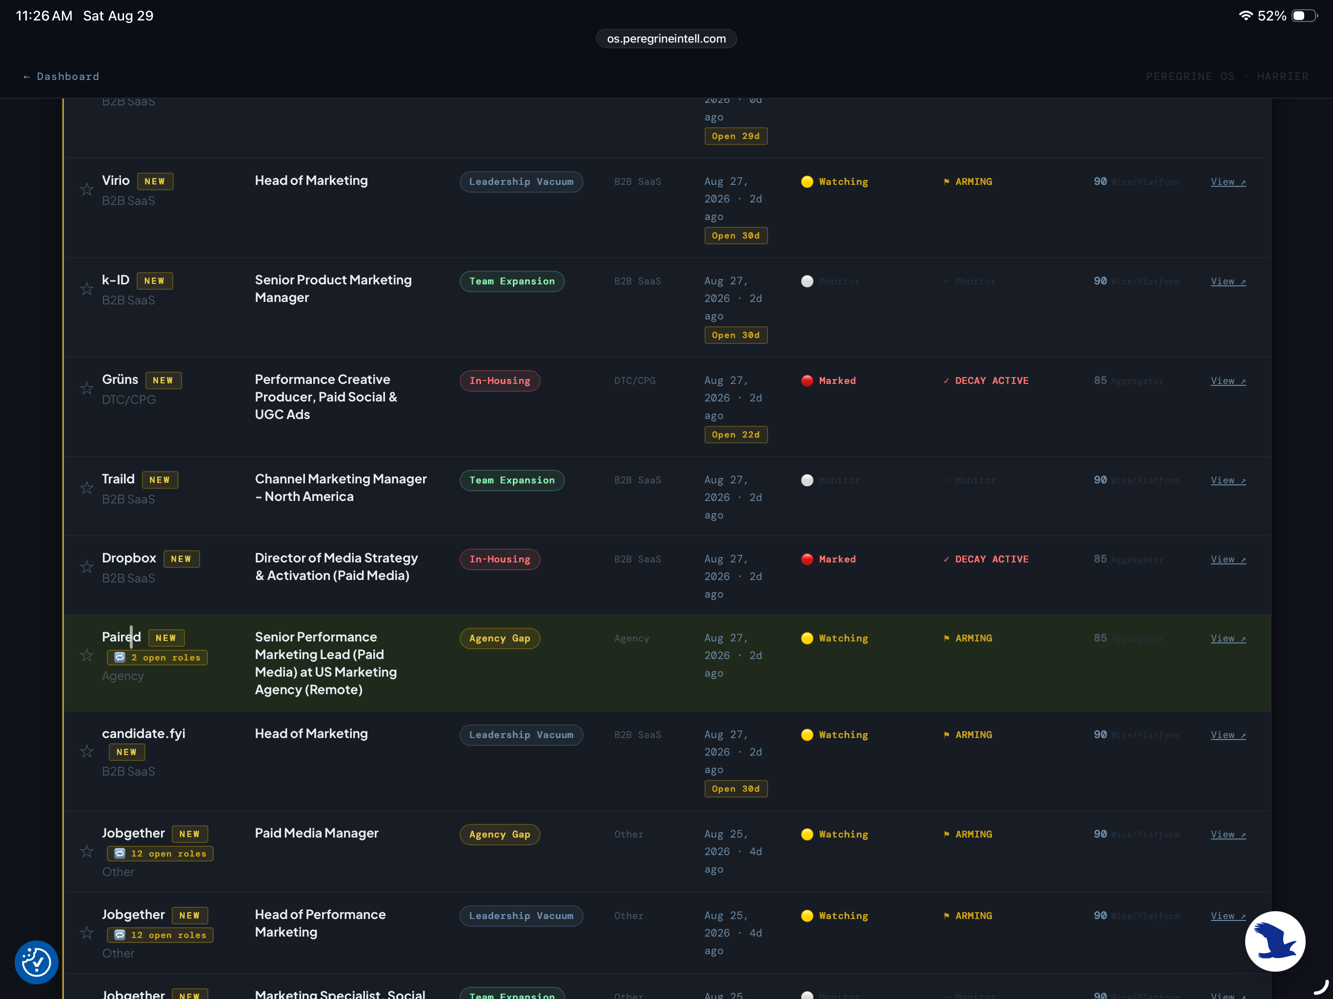Expand 12 open roles for Paid Media Manager
Viewport: 1333px width, 999px height.
point(161,854)
